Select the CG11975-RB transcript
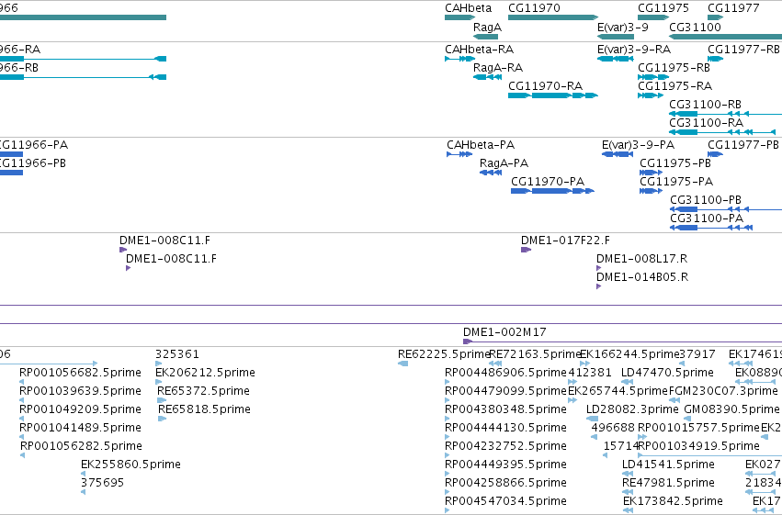Viewport: 782px width, 515px height. click(x=653, y=77)
